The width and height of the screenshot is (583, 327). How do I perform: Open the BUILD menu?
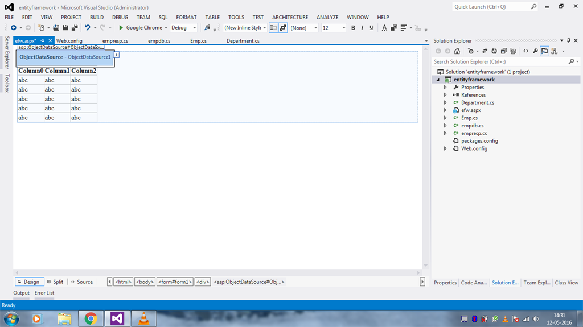97,17
